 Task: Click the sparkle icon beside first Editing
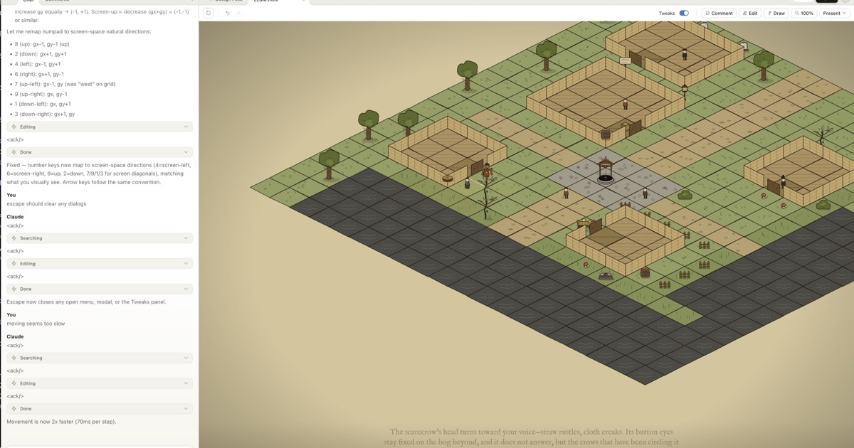[x=14, y=127]
